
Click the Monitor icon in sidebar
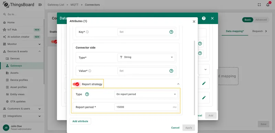[4, 44]
